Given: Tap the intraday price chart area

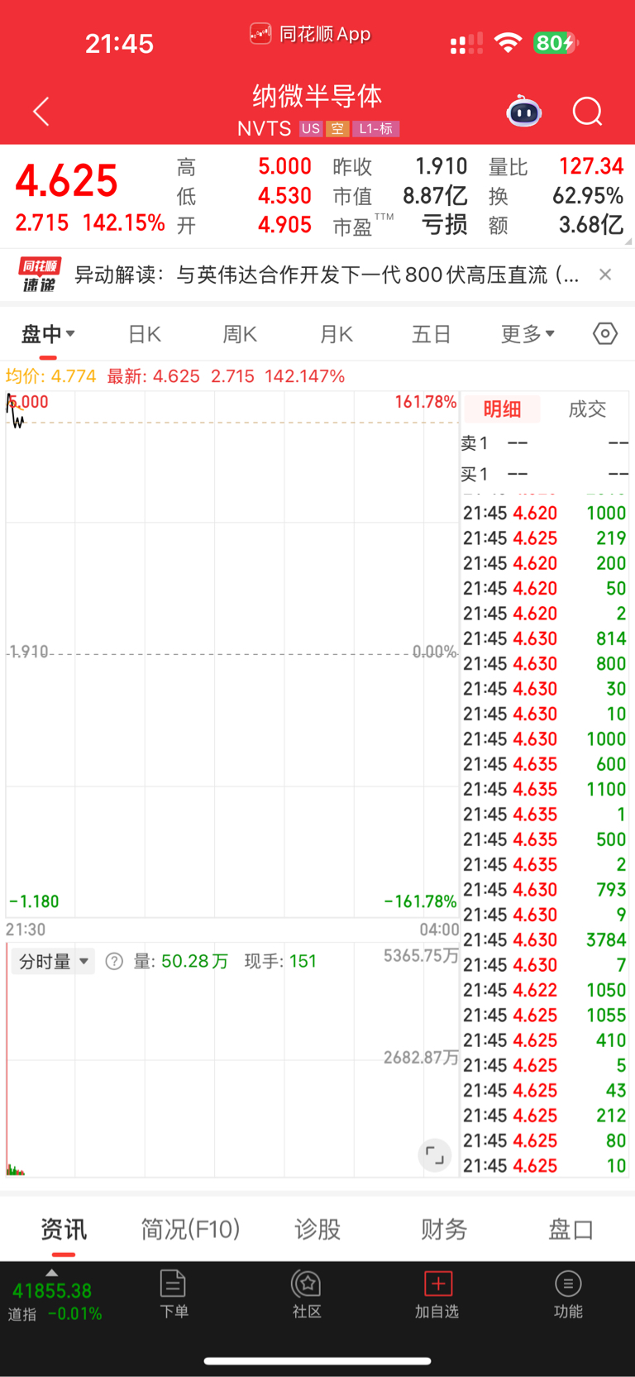Looking at the screenshot, I should click(232, 653).
